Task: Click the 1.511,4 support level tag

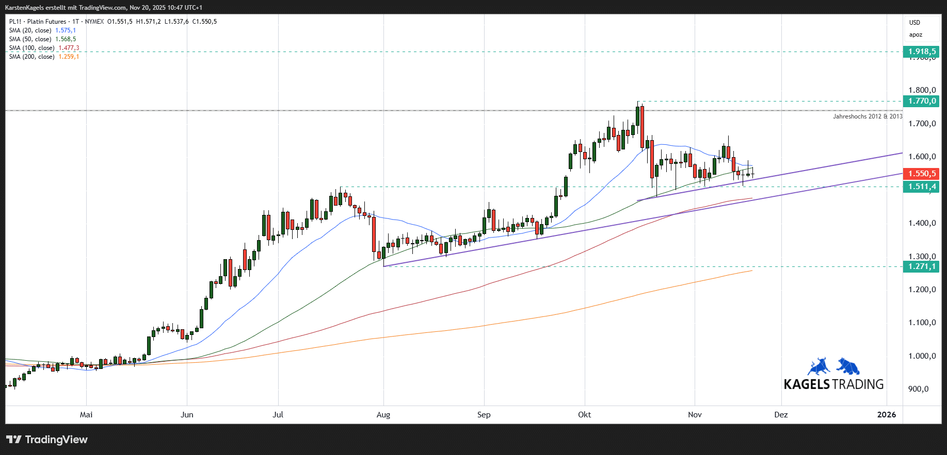Action: tap(921, 187)
